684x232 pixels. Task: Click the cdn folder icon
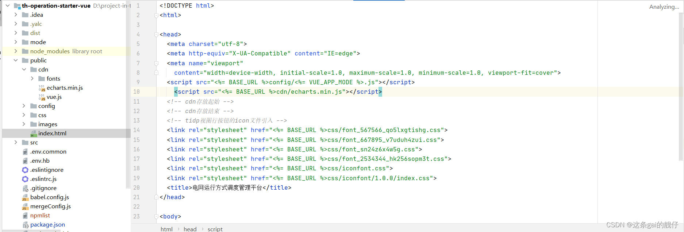[34, 69]
